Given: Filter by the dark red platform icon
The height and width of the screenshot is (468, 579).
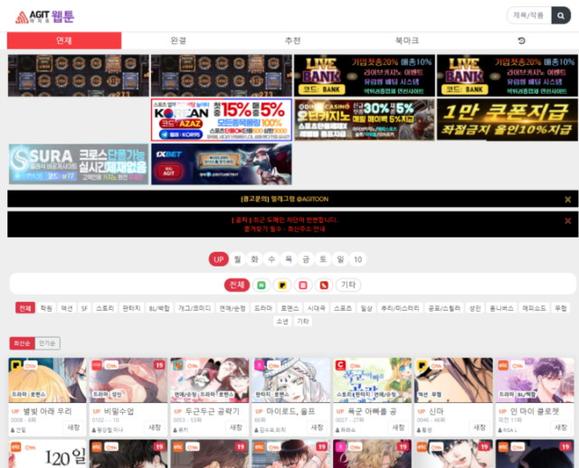Looking at the screenshot, I should tap(324, 285).
